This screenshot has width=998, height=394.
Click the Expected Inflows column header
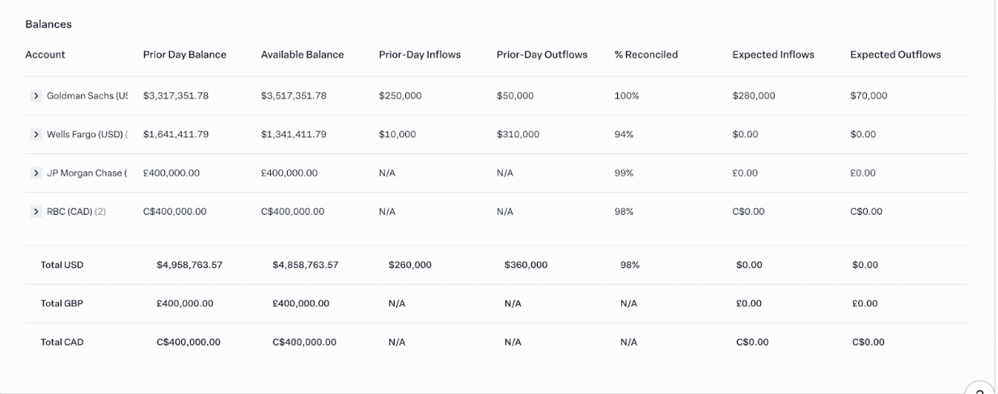(x=772, y=55)
